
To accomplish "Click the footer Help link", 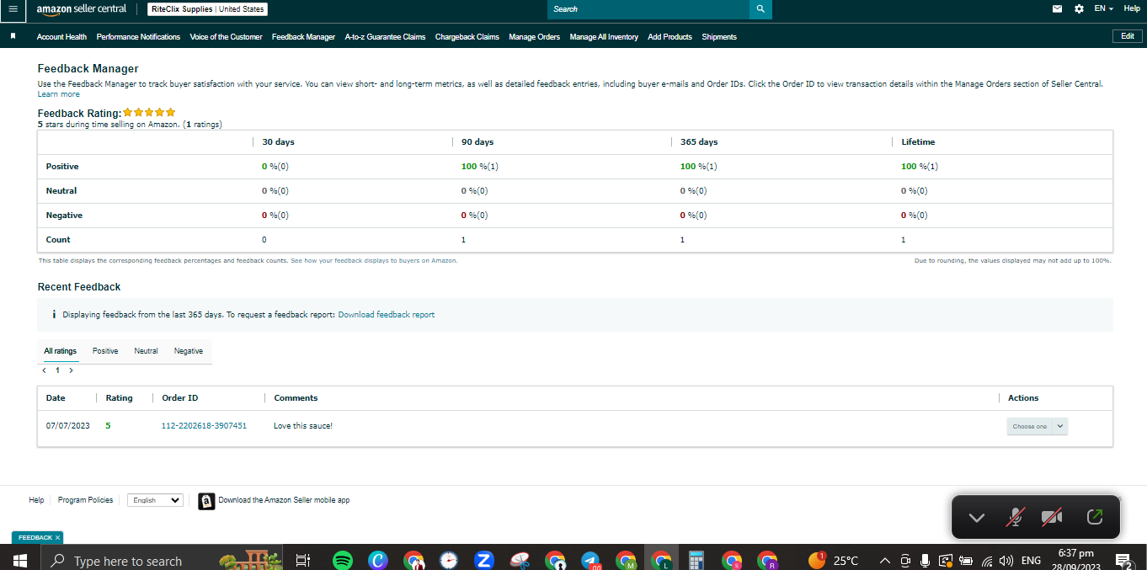I will tap(36, 500).
